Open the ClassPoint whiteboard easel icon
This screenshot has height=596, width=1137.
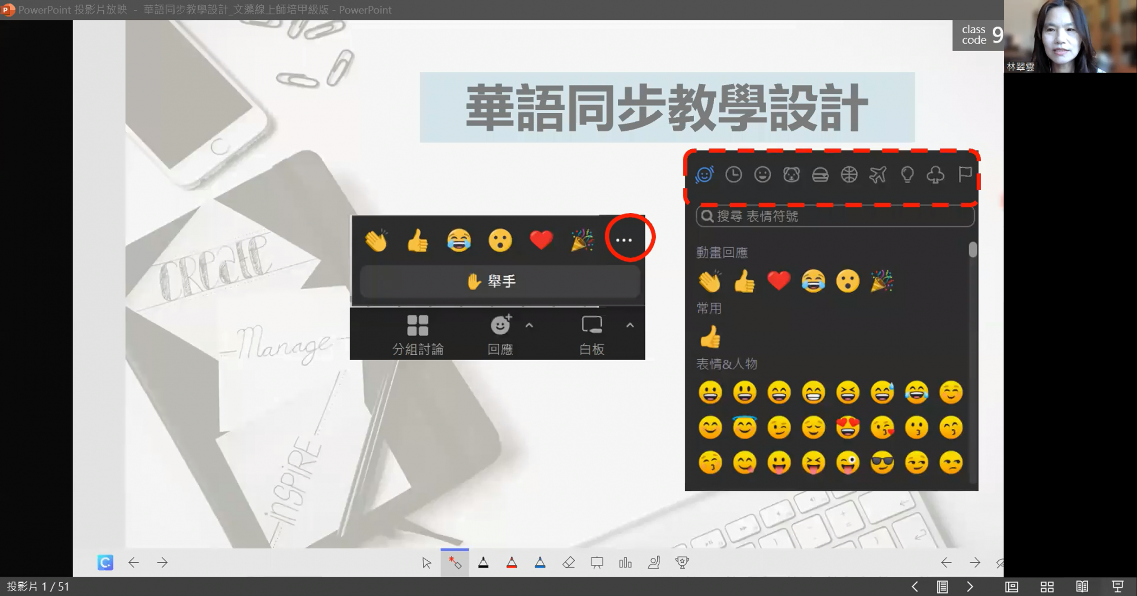[x=596, y=563]
